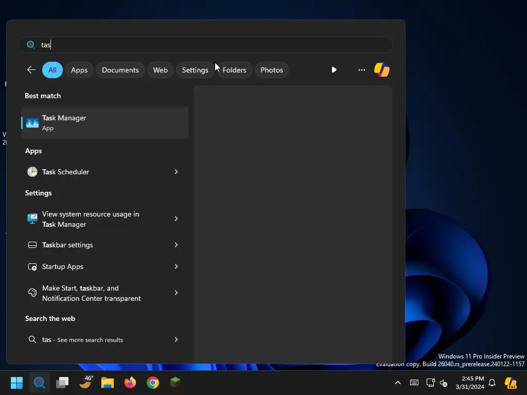Expand Startup Apps chevron
Image resolution: width=527 pixels, height=395 pixels.
pos(176,266)
